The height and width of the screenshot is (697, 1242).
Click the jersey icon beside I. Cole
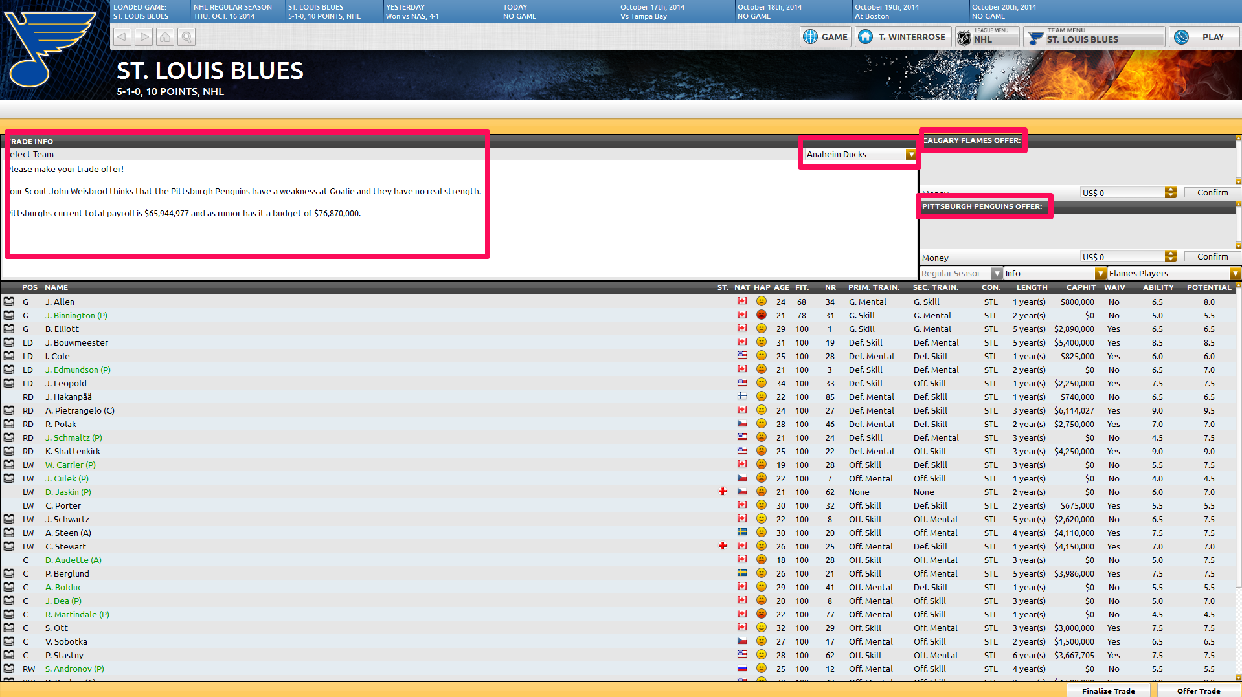pyautogui.click(x=8, y=356)
